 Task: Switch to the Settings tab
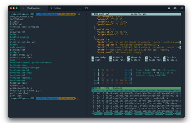(58, 8)
